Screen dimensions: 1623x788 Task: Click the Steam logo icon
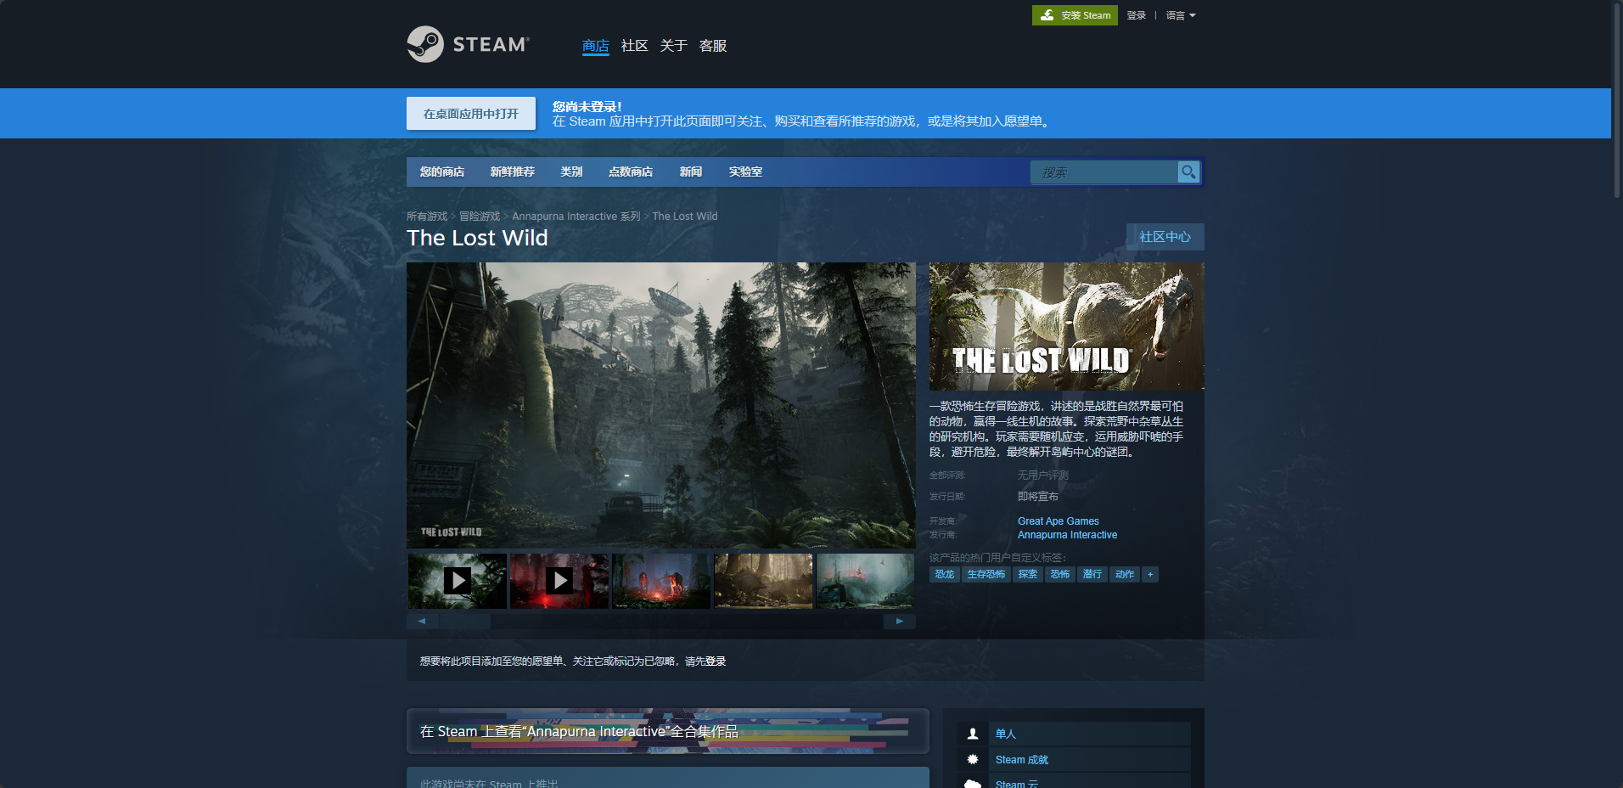coord(425,44)
